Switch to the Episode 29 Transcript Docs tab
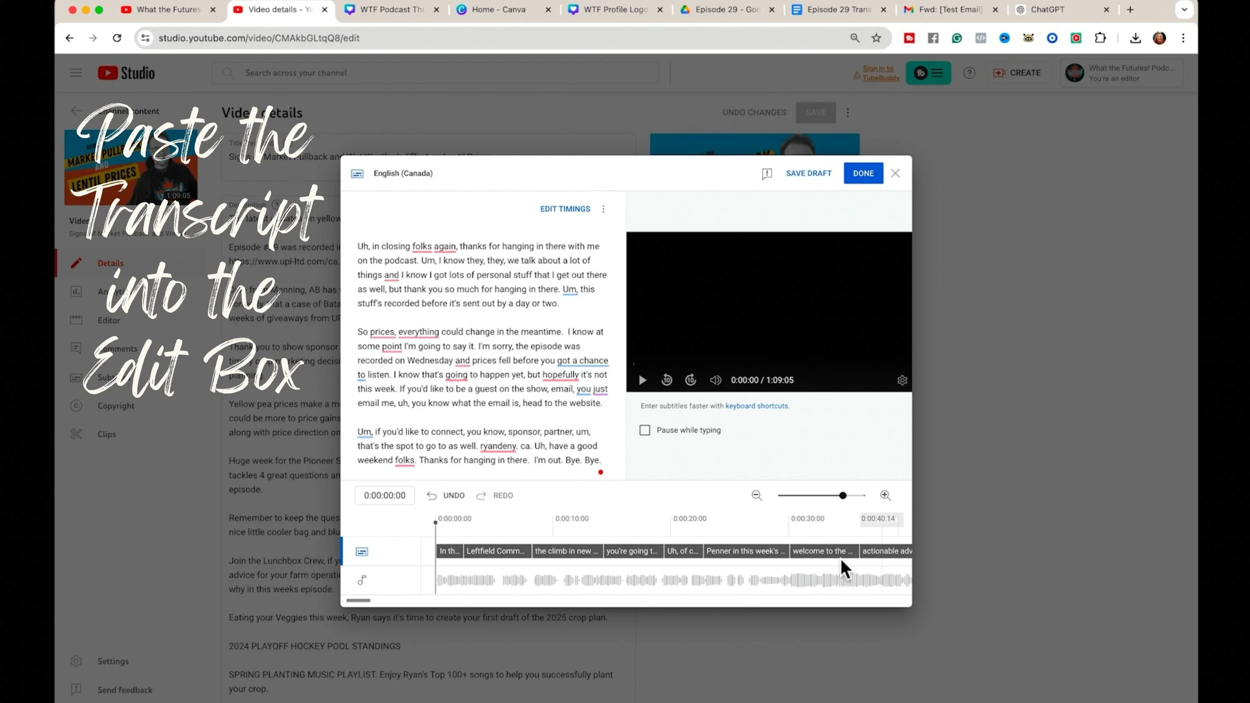 [839, 9]
